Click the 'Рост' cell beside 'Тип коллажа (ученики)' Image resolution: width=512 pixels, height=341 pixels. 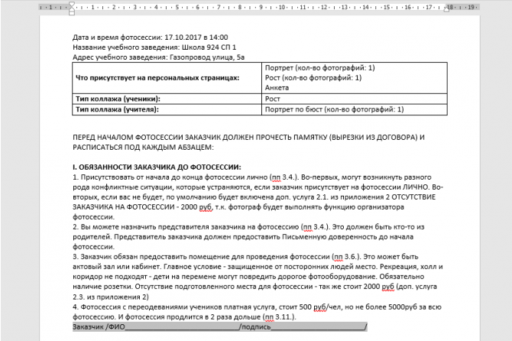pos(355,99)
